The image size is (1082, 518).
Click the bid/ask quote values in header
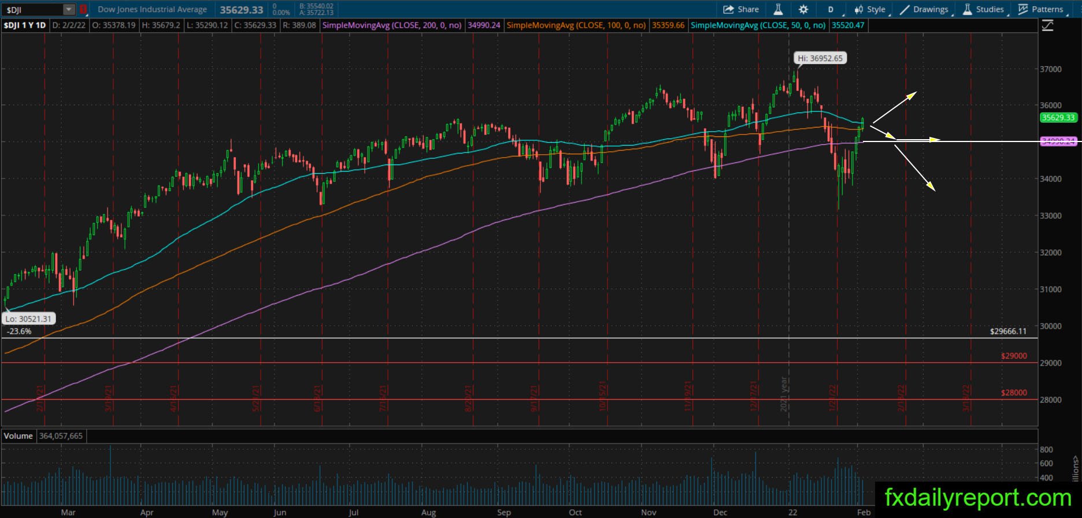[316, 9]
